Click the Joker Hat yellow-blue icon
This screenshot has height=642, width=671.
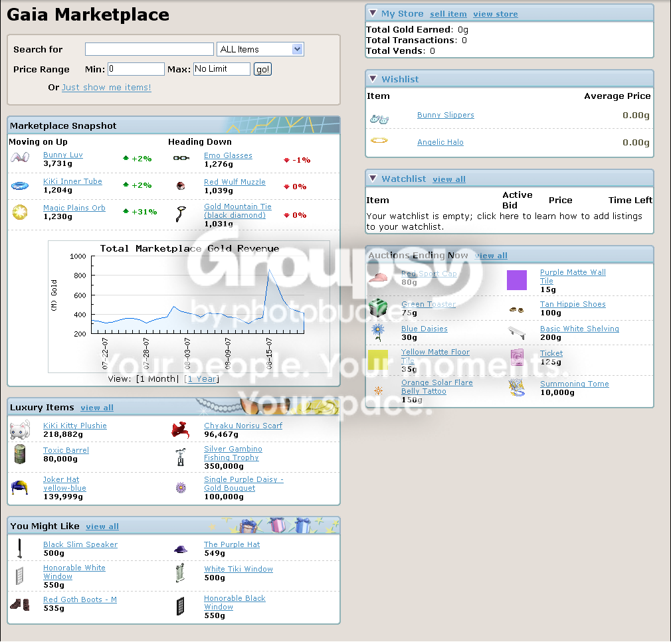click(20, 487)
